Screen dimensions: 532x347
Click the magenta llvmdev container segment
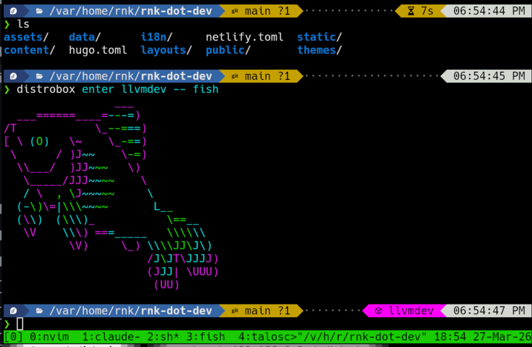(402, 310)
